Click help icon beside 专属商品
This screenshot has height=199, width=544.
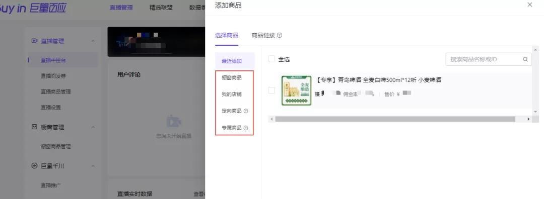pyautogui.click(x=246, y=128)
